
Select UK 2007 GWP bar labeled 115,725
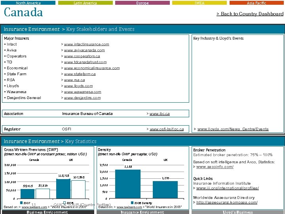pyautogui.click(x=63, y=189)
